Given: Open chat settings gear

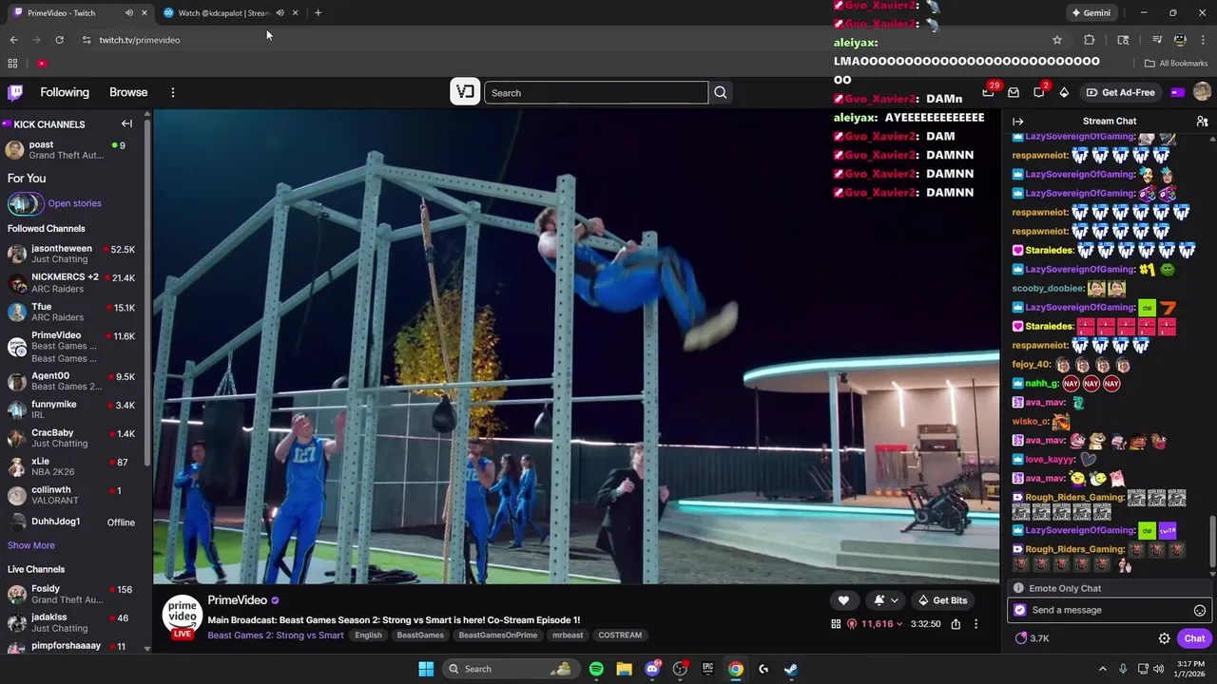Looking at the screenshot, I should (1164, 638).
